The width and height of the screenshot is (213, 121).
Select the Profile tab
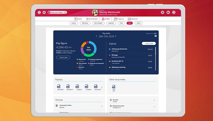[x=106, y=19]
